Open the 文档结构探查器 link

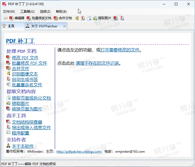click(27, 122)
